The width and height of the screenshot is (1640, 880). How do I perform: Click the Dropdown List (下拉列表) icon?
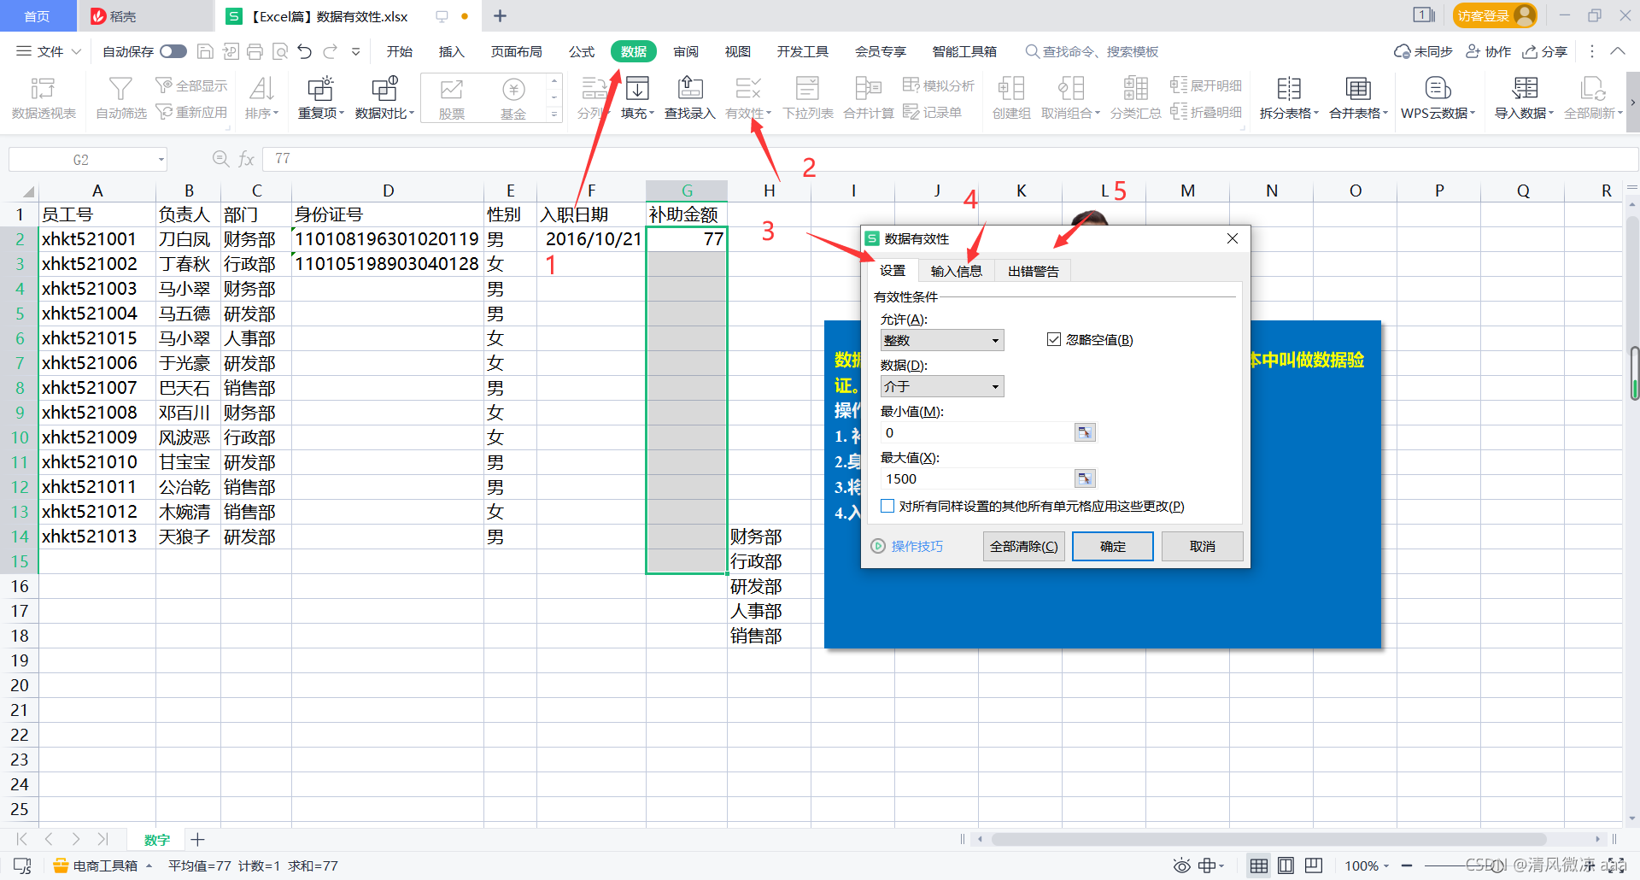coord(807,88)
